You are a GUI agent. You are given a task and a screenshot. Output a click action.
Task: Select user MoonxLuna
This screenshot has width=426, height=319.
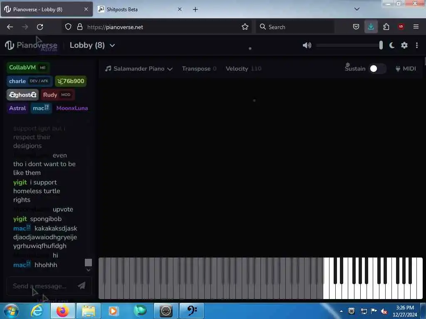coord(72,108)
